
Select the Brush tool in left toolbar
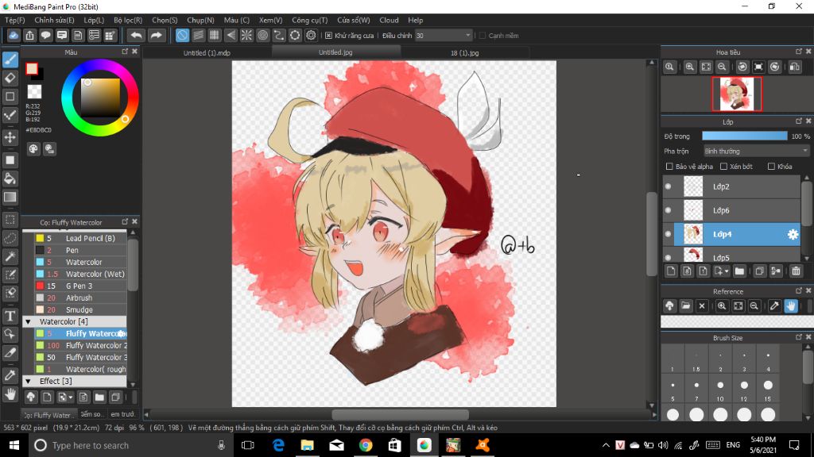10,60
